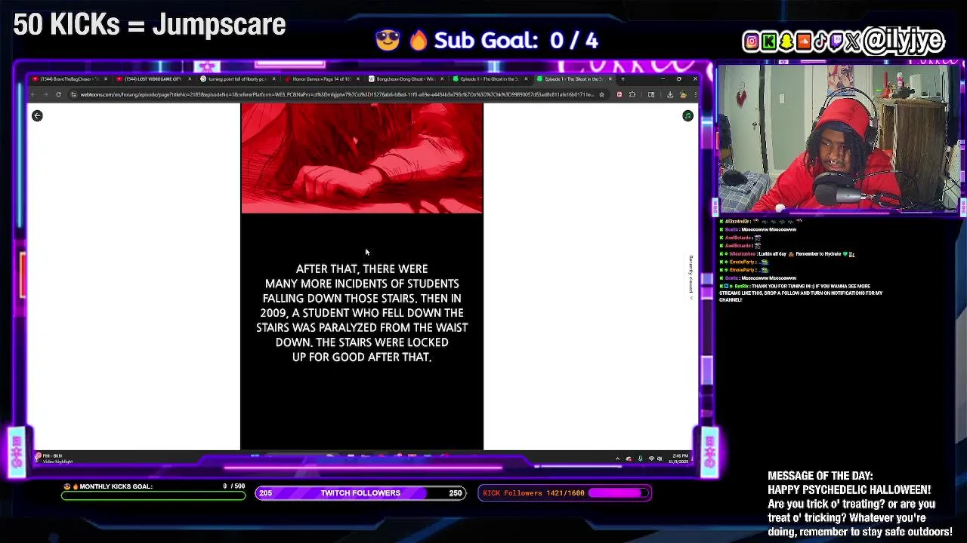Open the taskbar clock and date
This screenshot has height=543, width=967.
pyautogui.click(x=680, y=459)
